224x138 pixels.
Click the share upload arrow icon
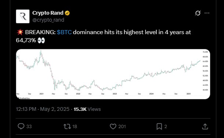click(x=205, y=126)
